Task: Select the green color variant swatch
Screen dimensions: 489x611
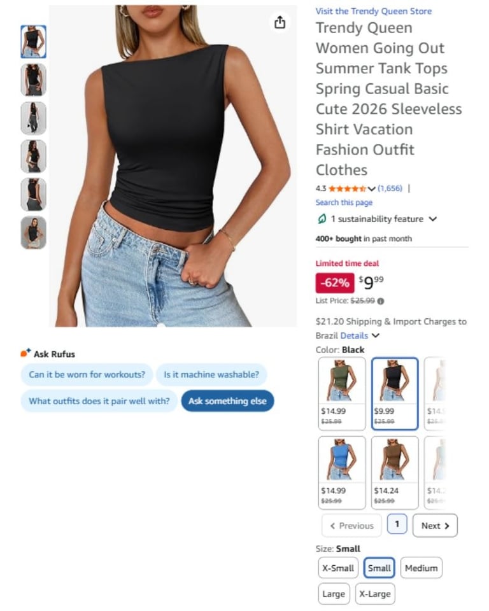Action: 342,393
